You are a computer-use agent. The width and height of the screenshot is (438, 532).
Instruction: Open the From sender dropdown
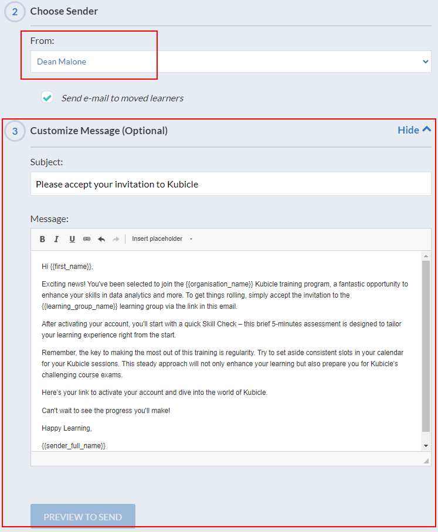point(231,62)
